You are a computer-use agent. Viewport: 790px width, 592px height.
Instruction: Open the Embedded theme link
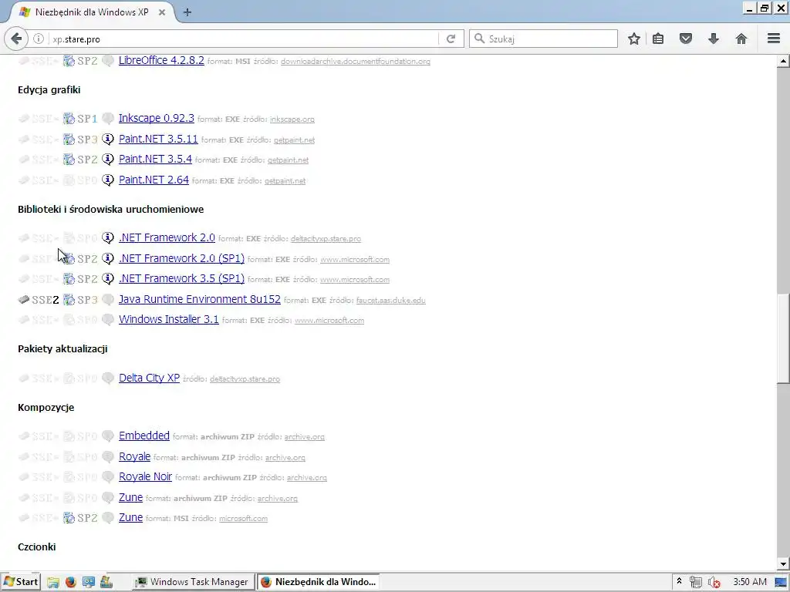144,436
